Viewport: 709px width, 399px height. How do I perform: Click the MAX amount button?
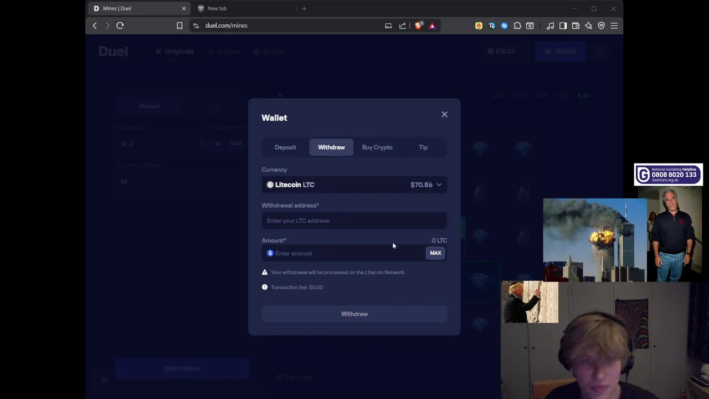coord(435,253)
